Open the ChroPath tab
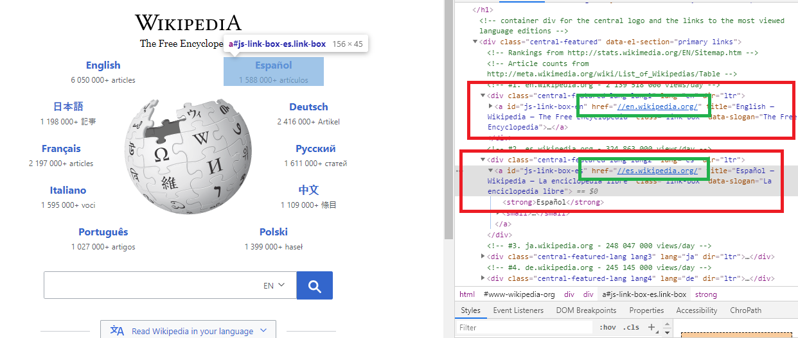Viewport: 798px width, 338px height. click(x=745, y=310)
